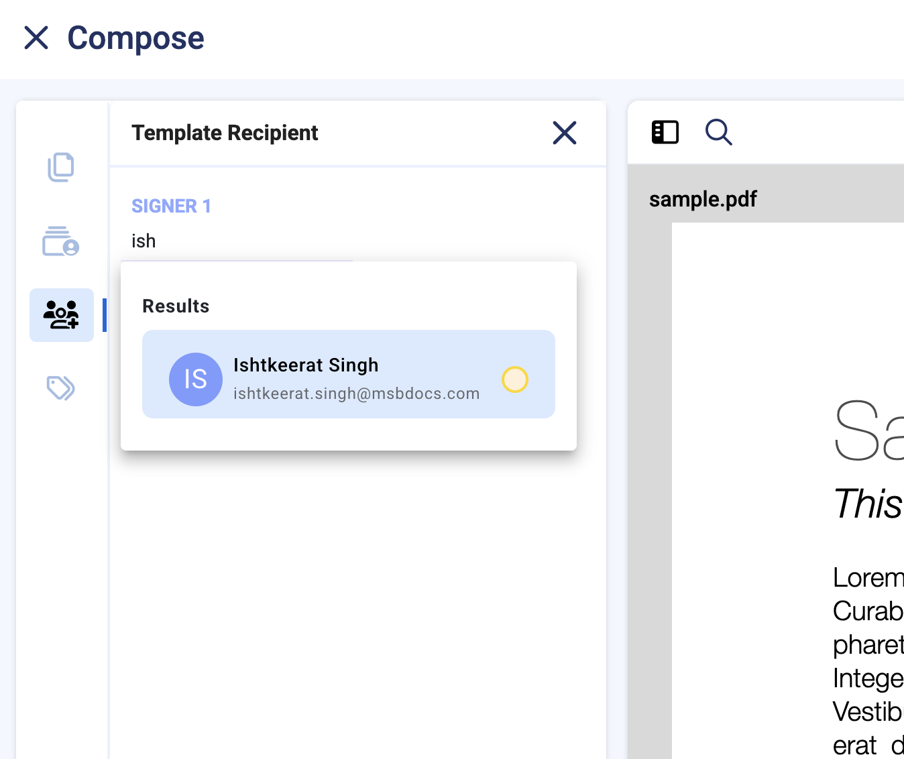Close the Compose screen
The image size is (904, 759).
[36, 38]
